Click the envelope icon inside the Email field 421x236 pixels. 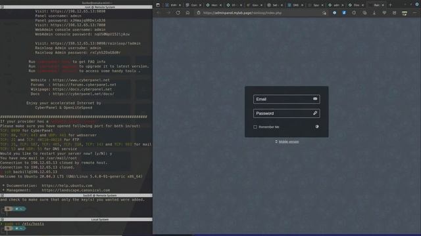coord(315,99)
